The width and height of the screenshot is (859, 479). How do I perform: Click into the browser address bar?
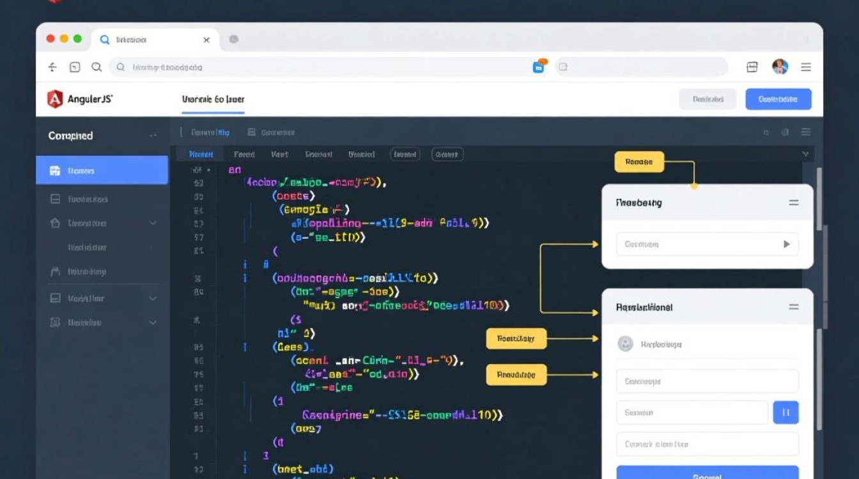(320, 67)
